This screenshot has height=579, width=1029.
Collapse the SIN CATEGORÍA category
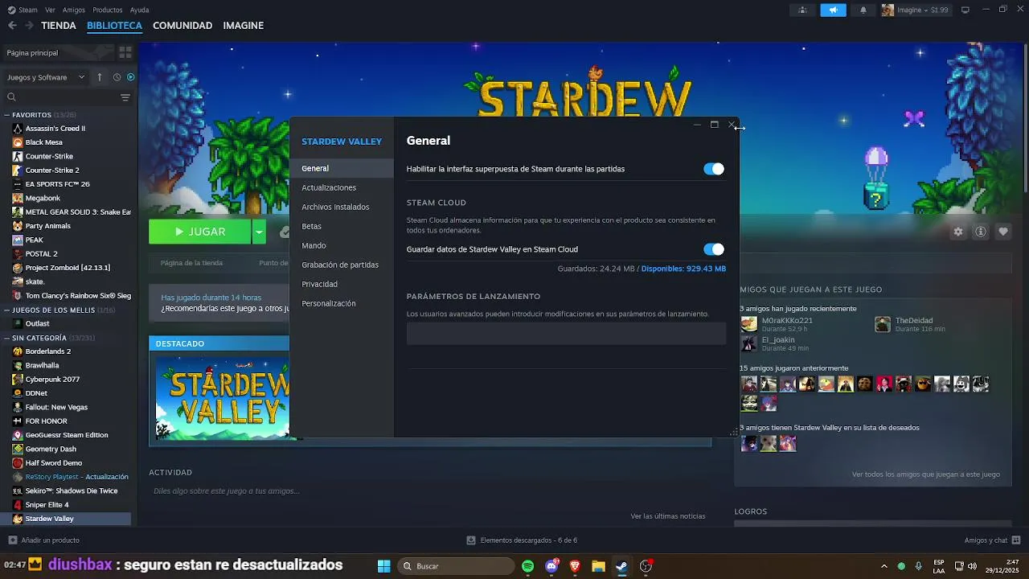[x=7, y=338]
